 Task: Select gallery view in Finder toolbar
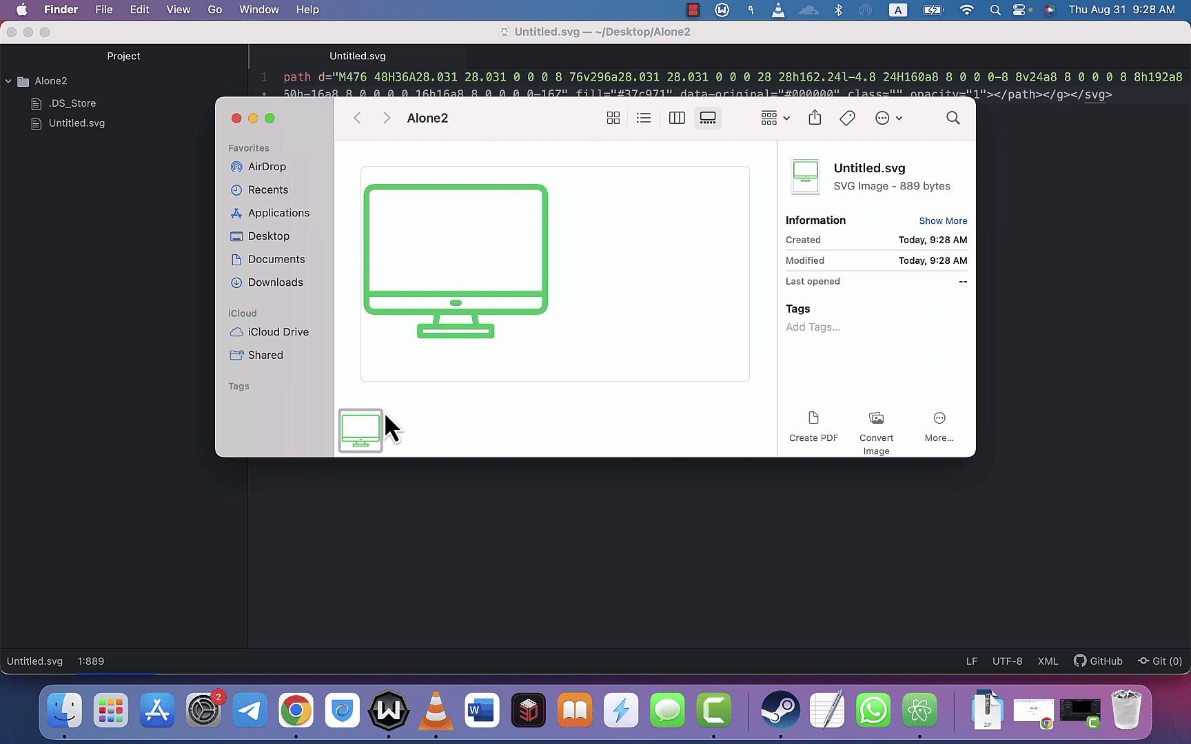tap(708, 118)
